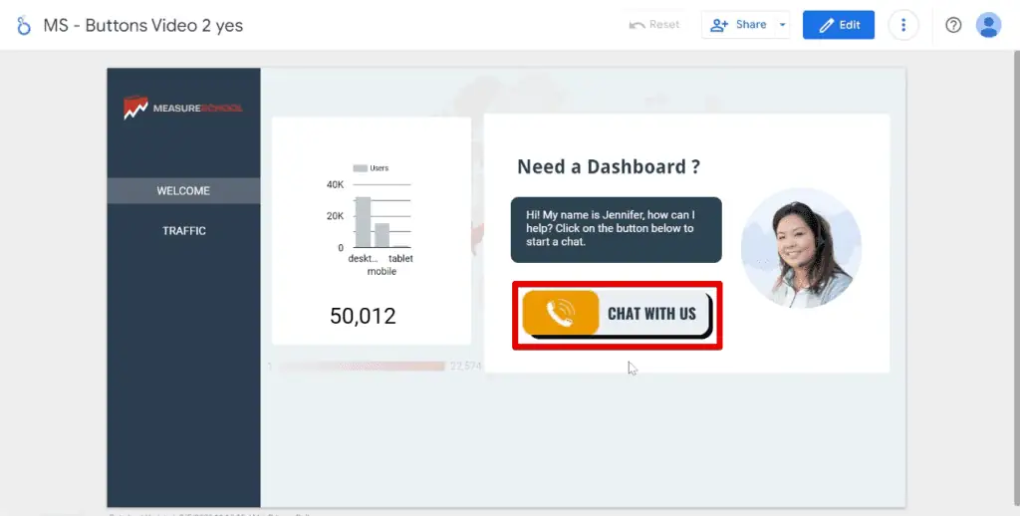Screen dimensions: 1020x516
Task: Click Jennifer's circular profile photo
Action: (x=801, y=248)
